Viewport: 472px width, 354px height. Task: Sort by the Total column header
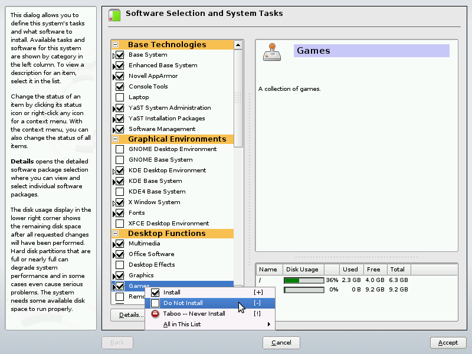coord(399,270)
